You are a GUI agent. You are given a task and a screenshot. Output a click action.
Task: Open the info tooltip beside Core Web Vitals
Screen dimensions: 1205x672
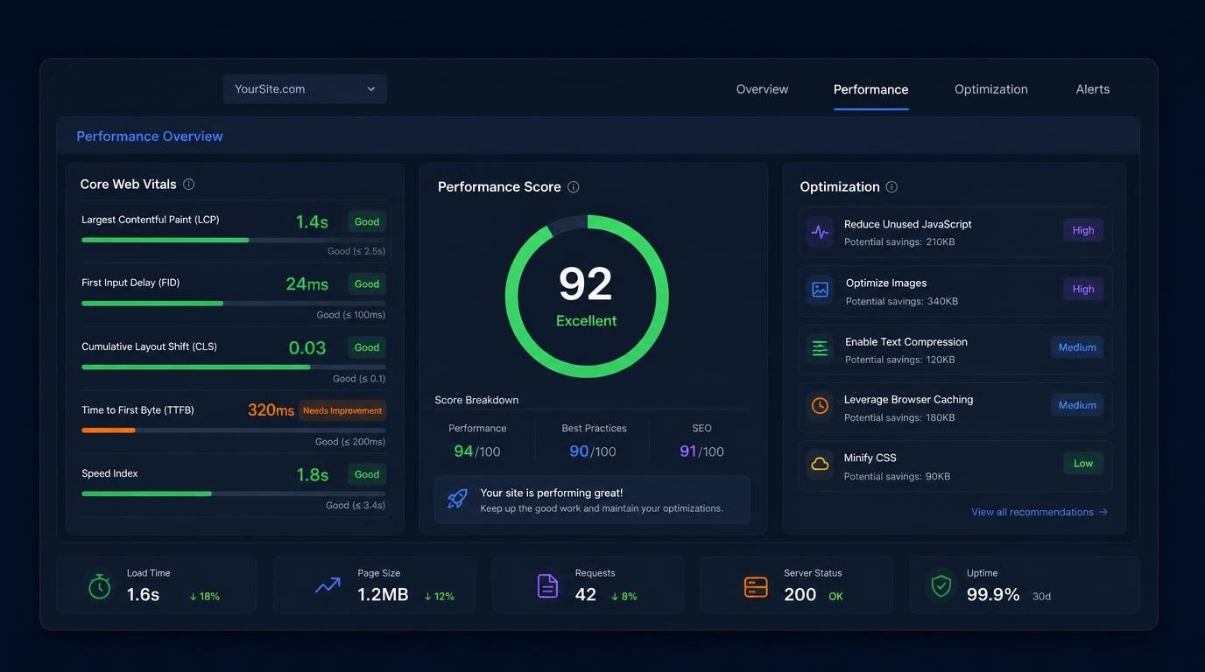click(x=188, y=185)
